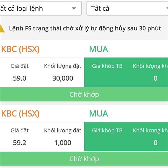Select the second KBC (HSX) order title
Screen dimensions: 168x168
pos(20,114)
